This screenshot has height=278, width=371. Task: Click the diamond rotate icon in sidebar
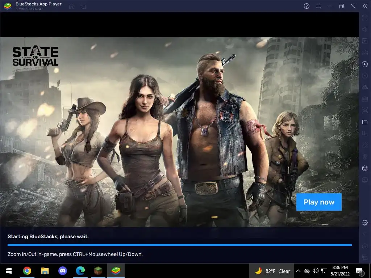364,145
